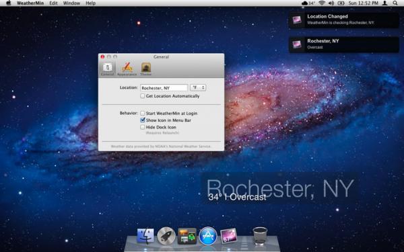
Task: Uncheck Show Icon in Menu Bar
Action: pos(143,120)
